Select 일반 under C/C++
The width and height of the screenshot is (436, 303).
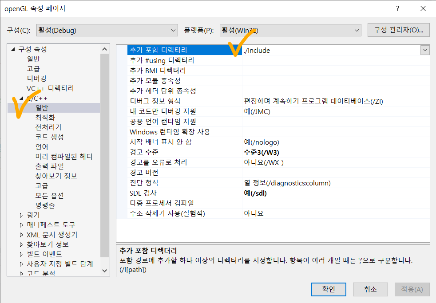[x=42, y=108]
